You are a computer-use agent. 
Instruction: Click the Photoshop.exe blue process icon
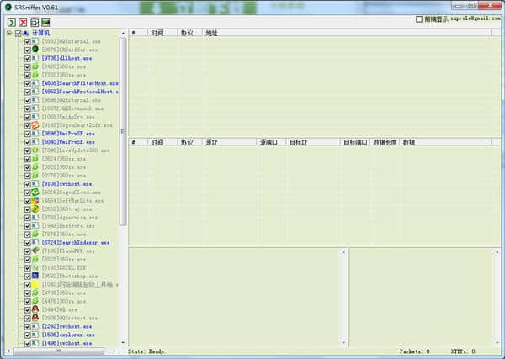coord(35,276)
